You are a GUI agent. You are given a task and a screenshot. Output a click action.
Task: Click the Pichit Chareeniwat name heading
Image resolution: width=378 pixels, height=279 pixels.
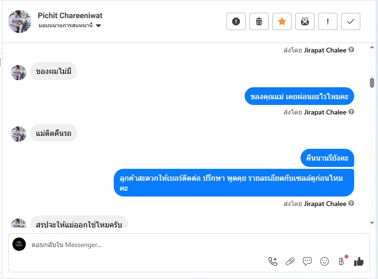(70, 16)
